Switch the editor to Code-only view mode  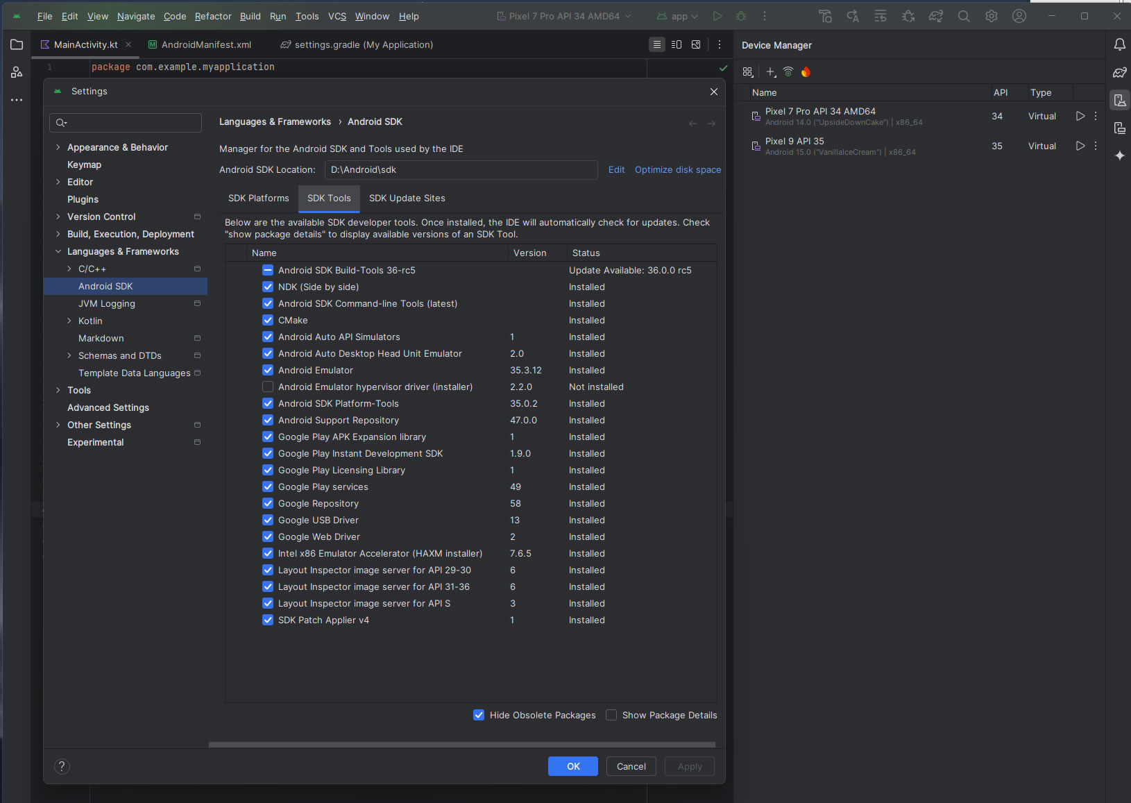656,44
